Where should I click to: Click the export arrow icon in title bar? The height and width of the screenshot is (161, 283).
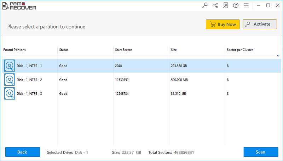[225, 5]
